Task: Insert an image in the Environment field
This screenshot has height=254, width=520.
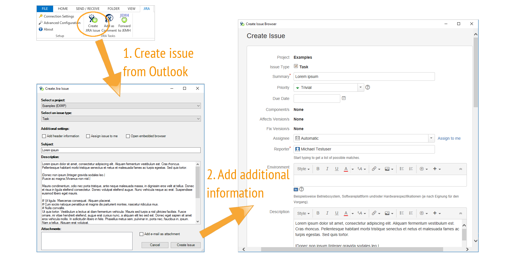Action: tap(387, 168)
